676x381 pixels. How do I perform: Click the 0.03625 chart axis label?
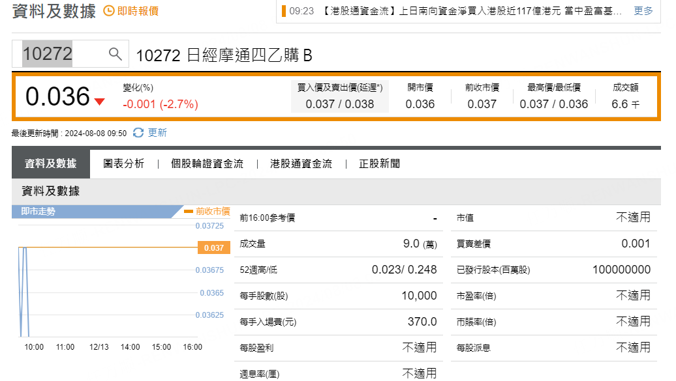(x=209, y=315)
